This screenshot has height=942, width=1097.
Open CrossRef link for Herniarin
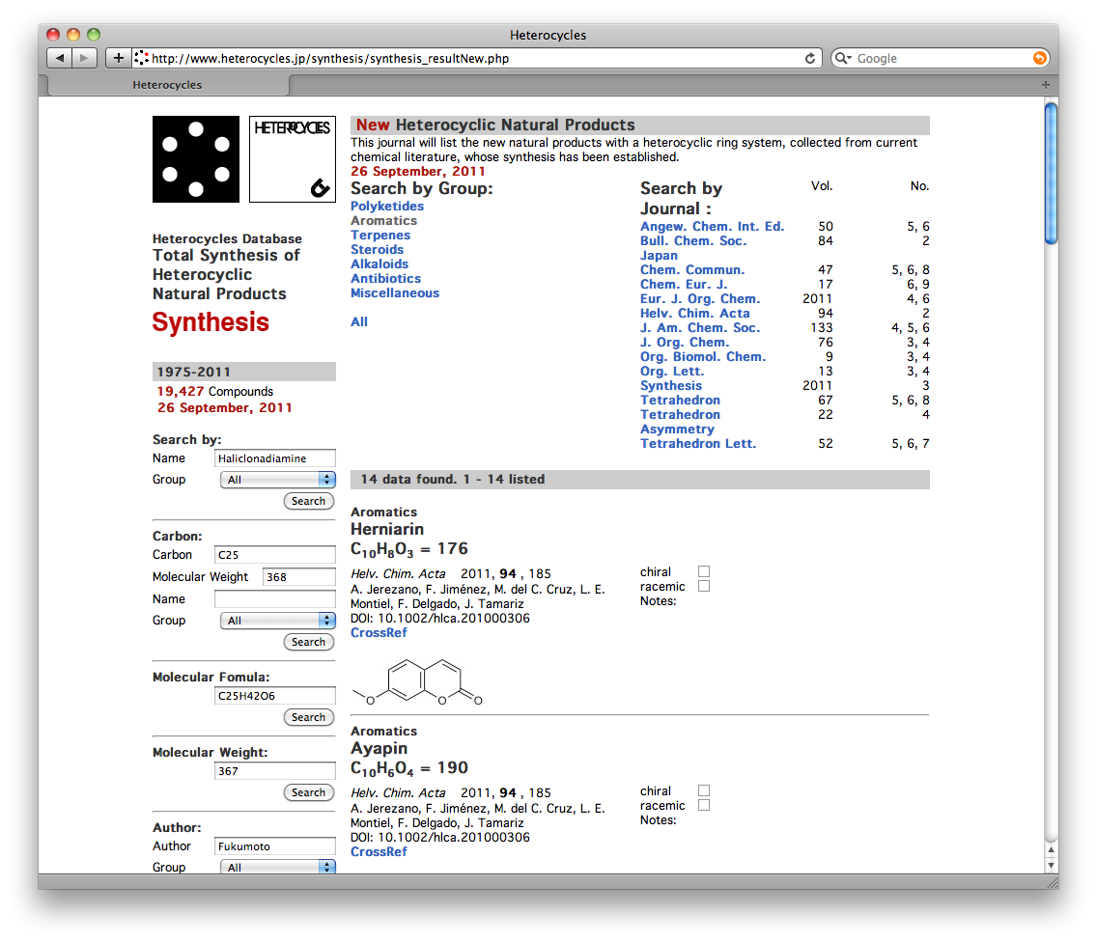click(379, 632)
